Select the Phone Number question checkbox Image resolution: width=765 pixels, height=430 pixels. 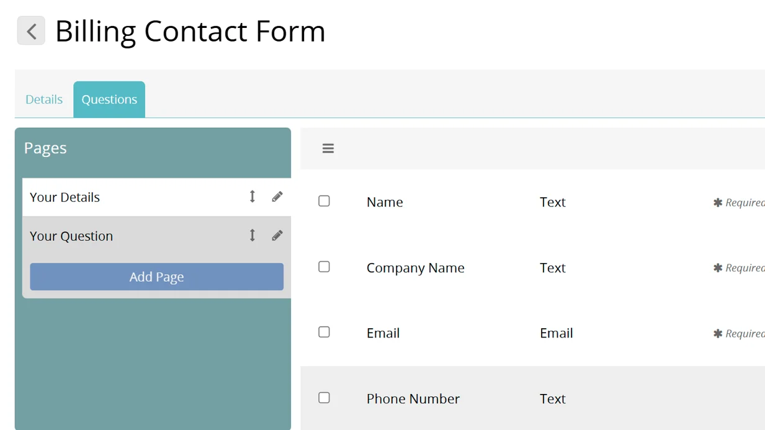point(323,398)
